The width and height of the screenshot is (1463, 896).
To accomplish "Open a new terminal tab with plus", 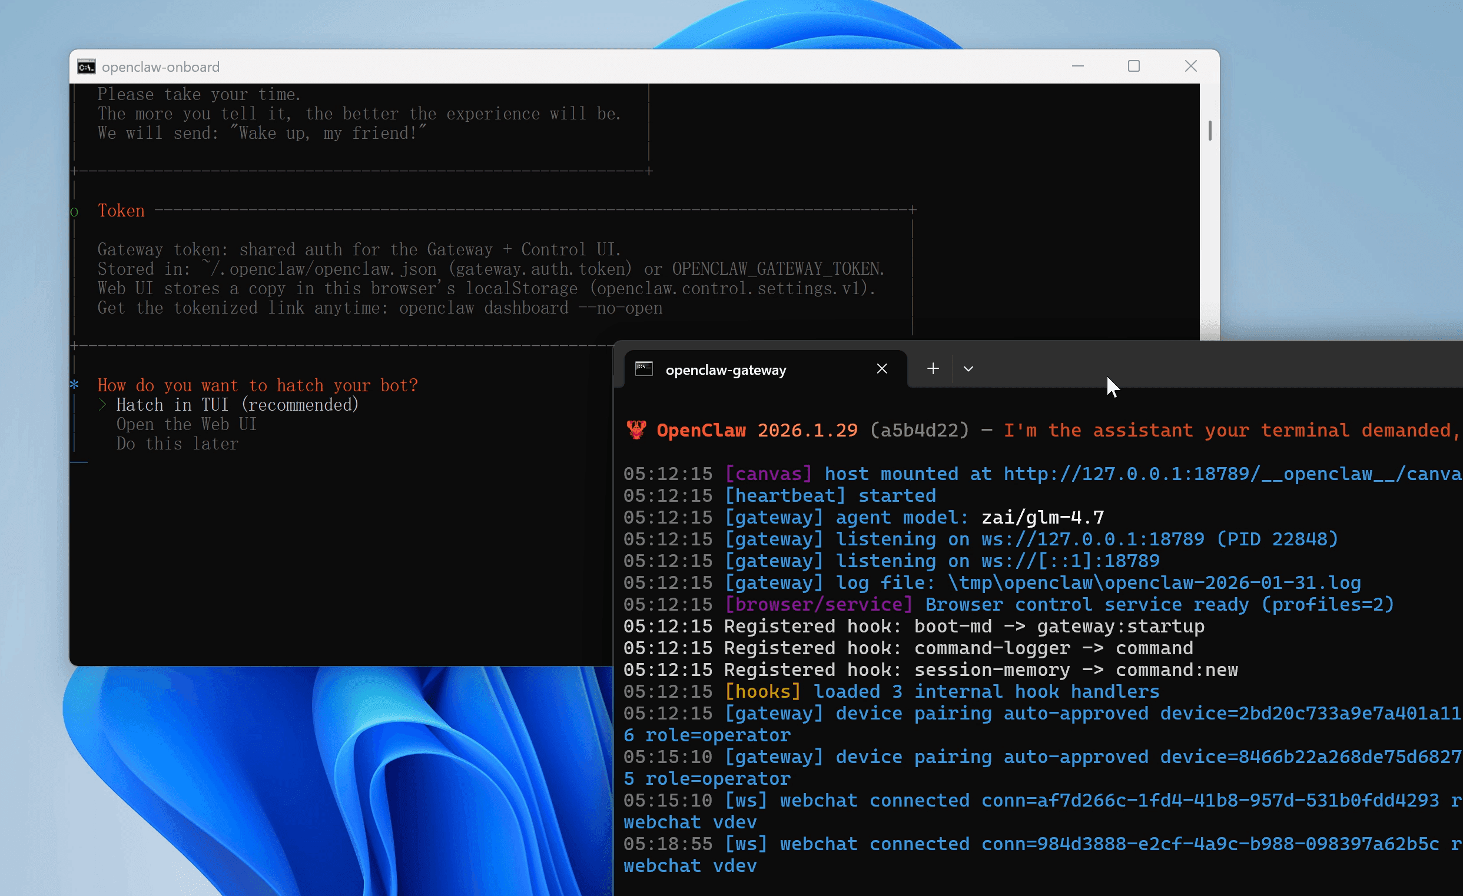I will click(x=933, y=369).
